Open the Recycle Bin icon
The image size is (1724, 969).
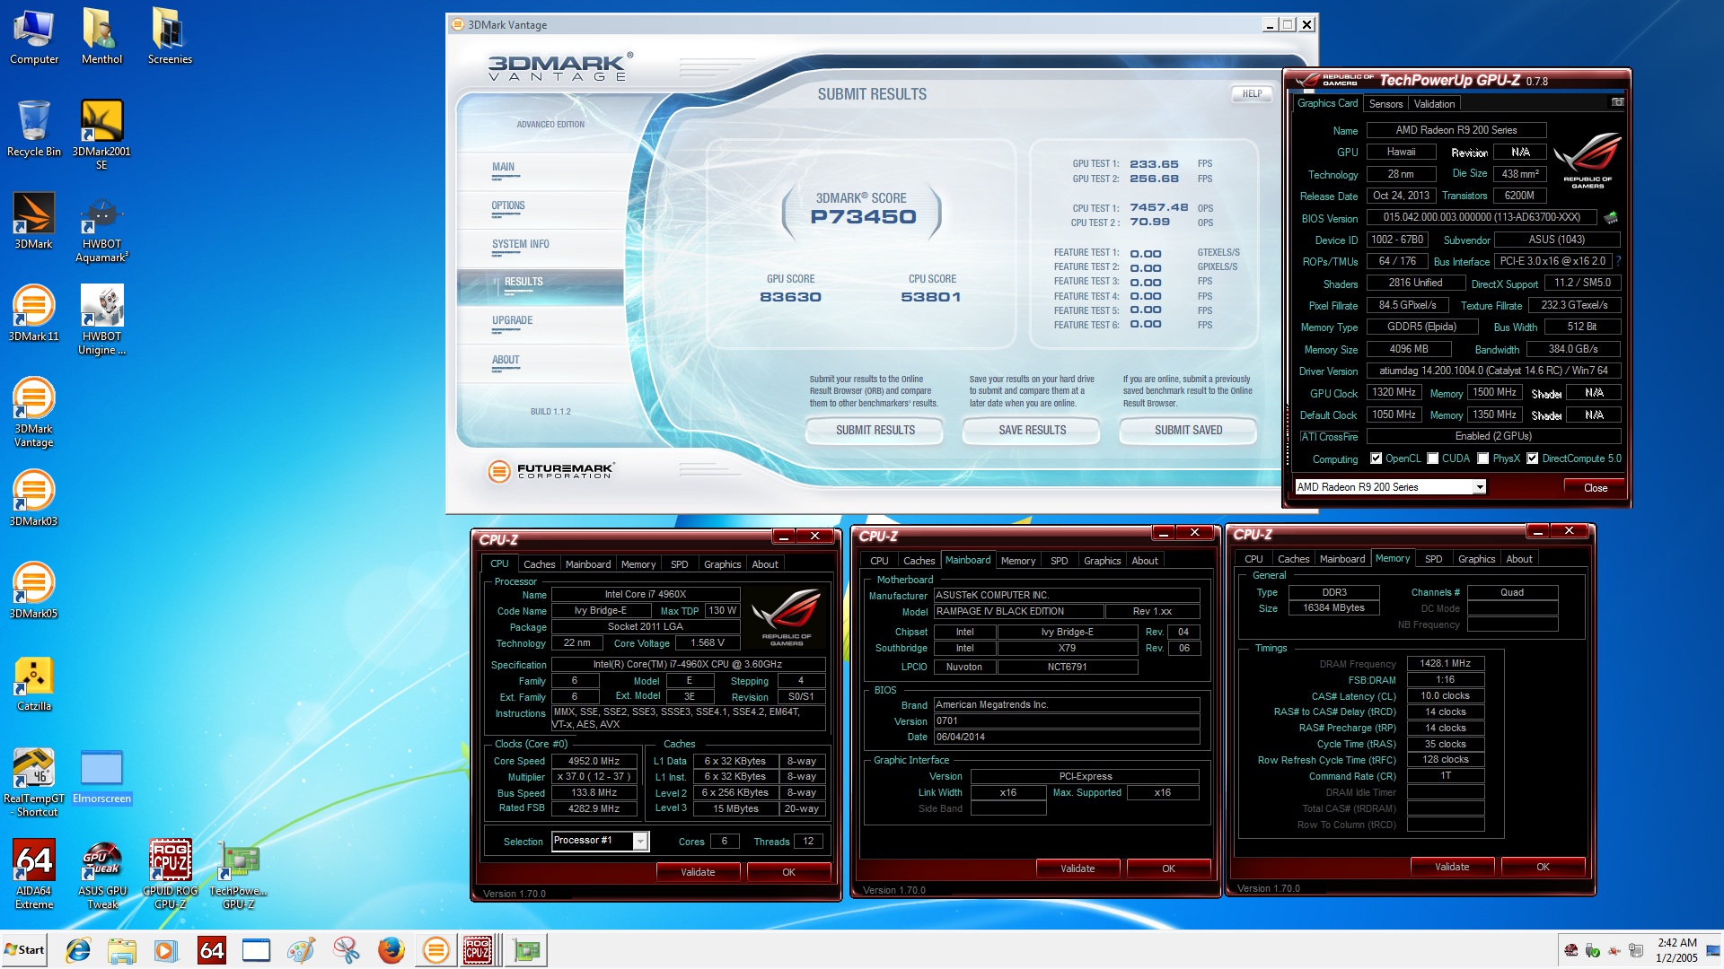(x=34, y=129)
